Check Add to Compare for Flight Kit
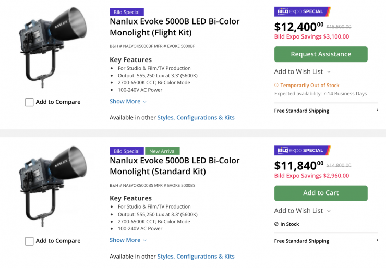The height and width of the screenshot is (268, 386). pyautogui.click(x=29, y=102)
